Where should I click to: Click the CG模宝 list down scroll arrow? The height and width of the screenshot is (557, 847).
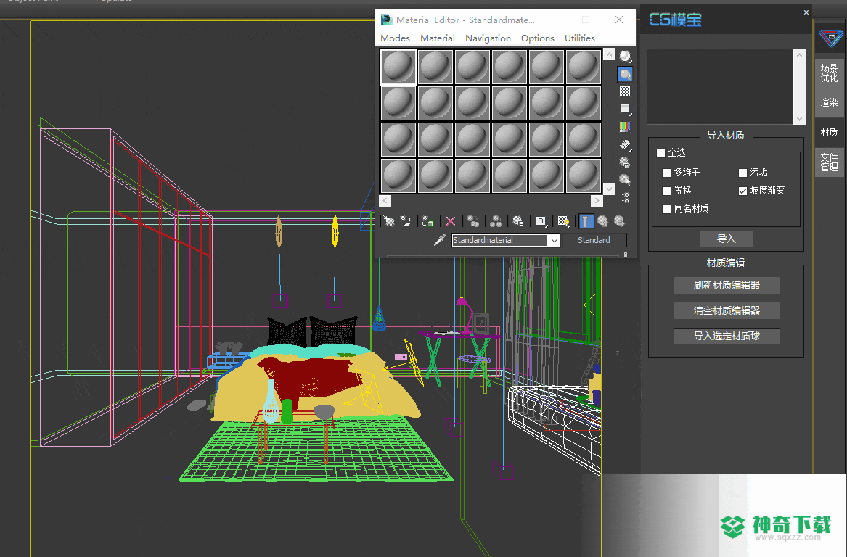click(800, 119)
